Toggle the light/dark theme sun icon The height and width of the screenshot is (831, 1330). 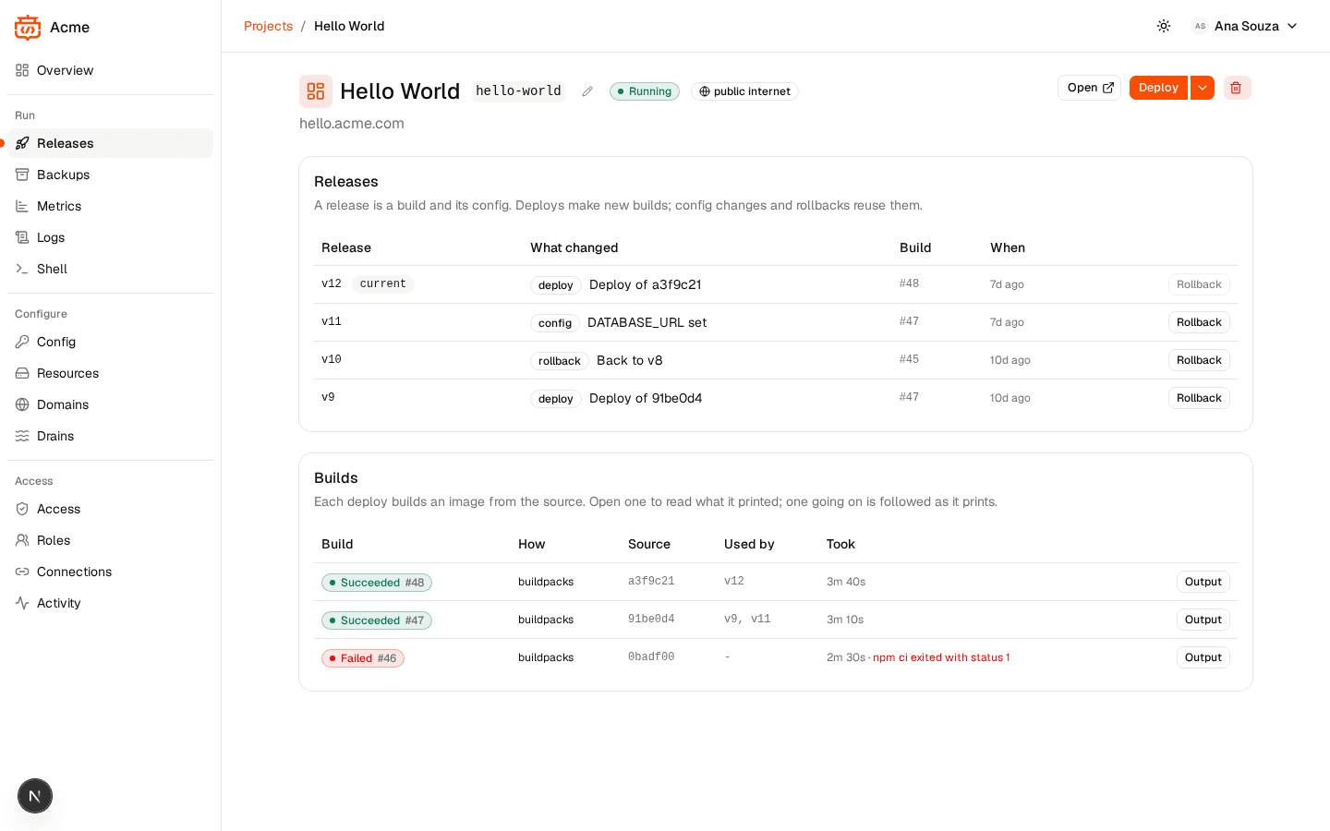1164,26
